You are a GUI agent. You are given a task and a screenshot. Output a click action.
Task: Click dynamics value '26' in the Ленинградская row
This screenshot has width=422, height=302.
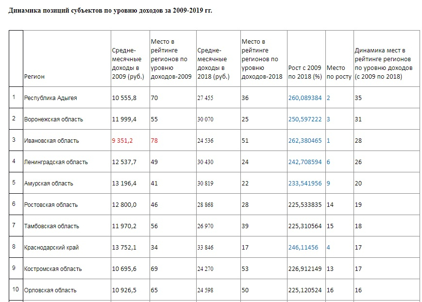click(358, 162)
